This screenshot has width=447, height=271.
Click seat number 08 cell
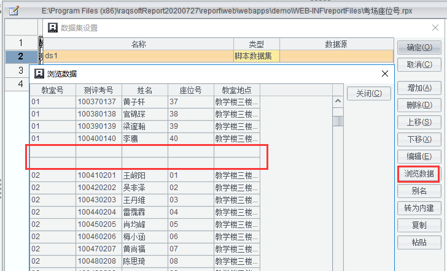(x=191, y=261)
